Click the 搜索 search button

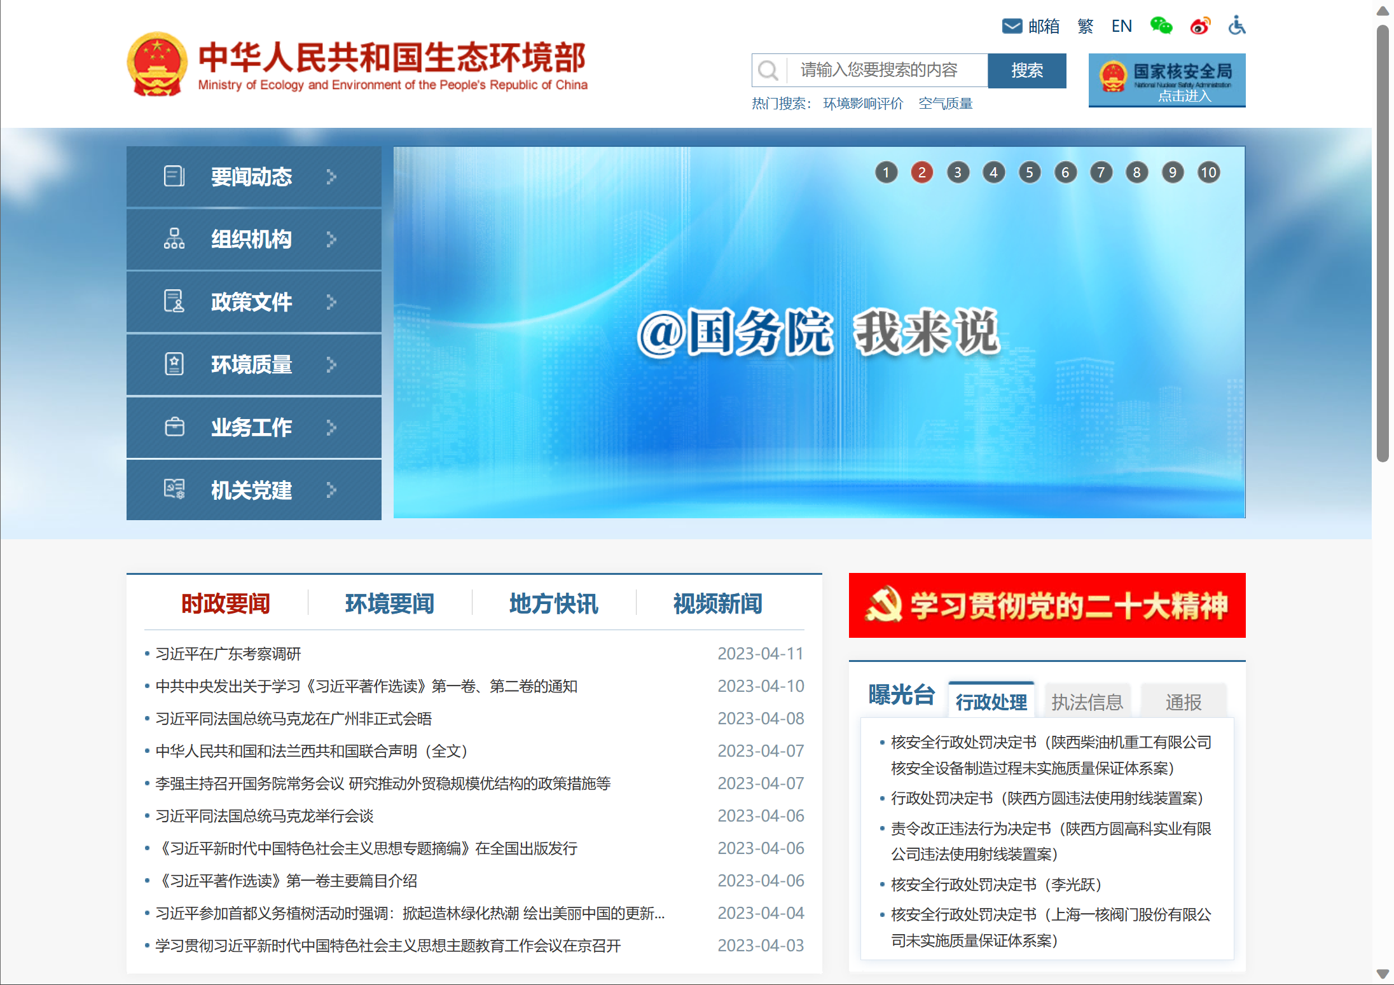click(x=1027, y=71)
